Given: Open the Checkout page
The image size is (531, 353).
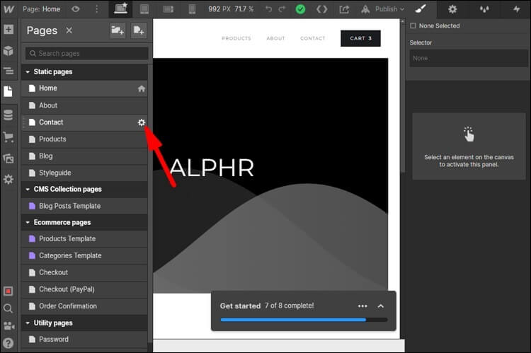Looking at the screenshot, I should (x=84, y=272).
